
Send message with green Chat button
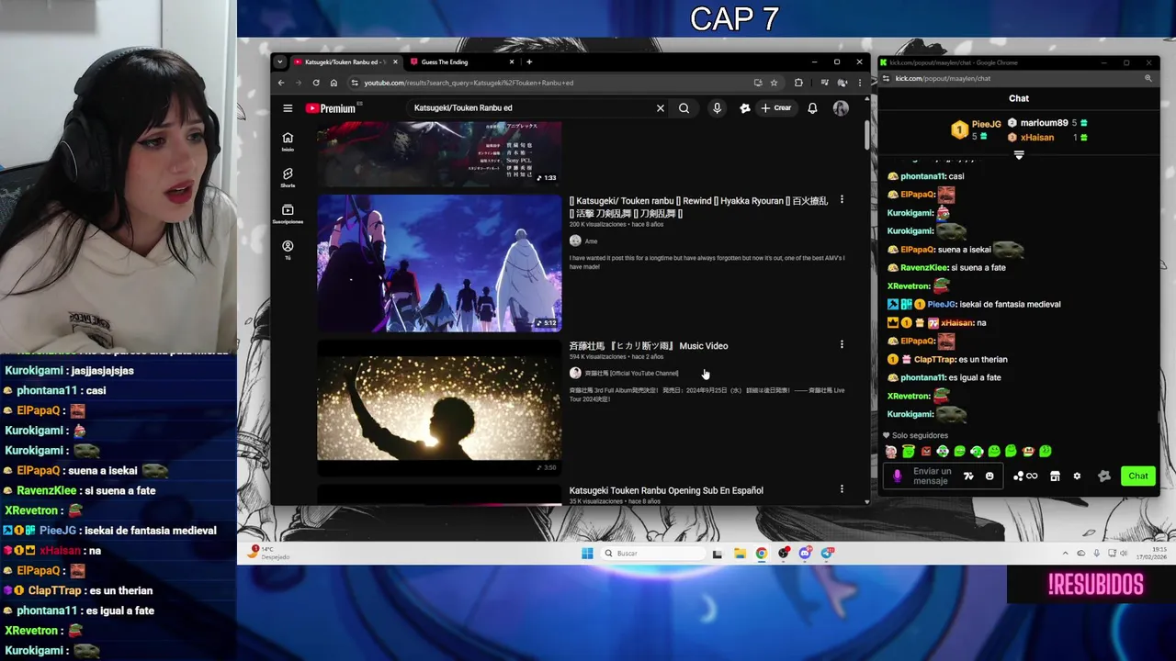point(1138,476)
